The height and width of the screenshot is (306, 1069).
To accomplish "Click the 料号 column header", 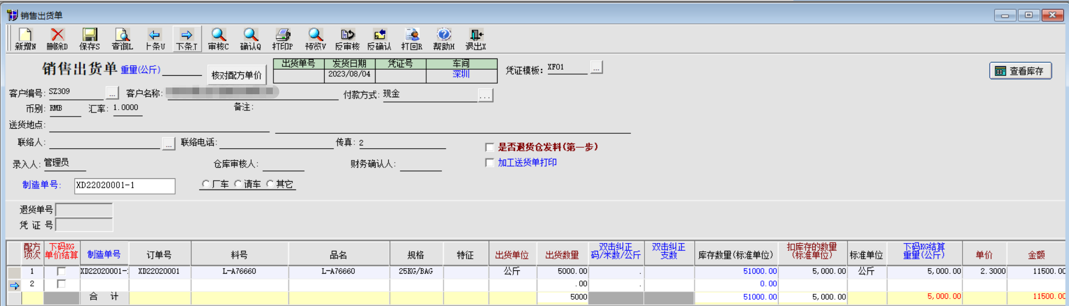I will click(x=239, y=254).
